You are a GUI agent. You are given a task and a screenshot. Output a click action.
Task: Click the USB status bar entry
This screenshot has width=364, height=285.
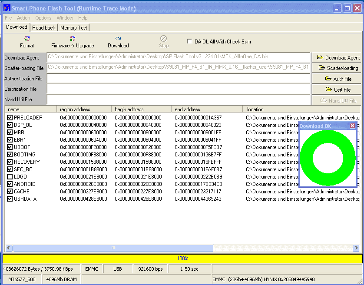point(118,269)
